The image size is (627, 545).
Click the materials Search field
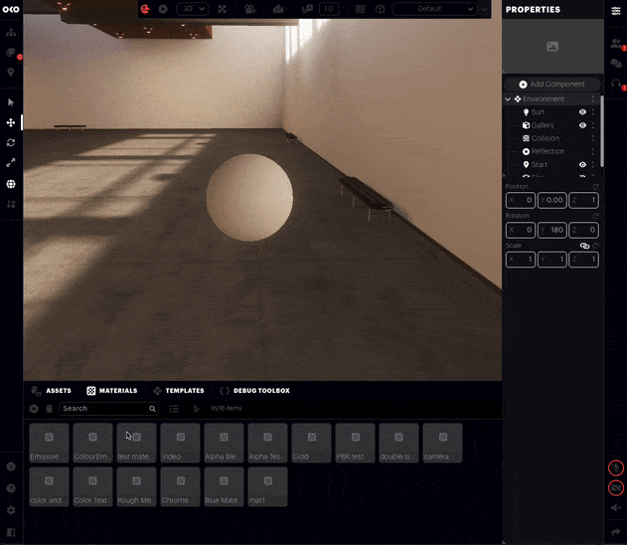[107, 409]
